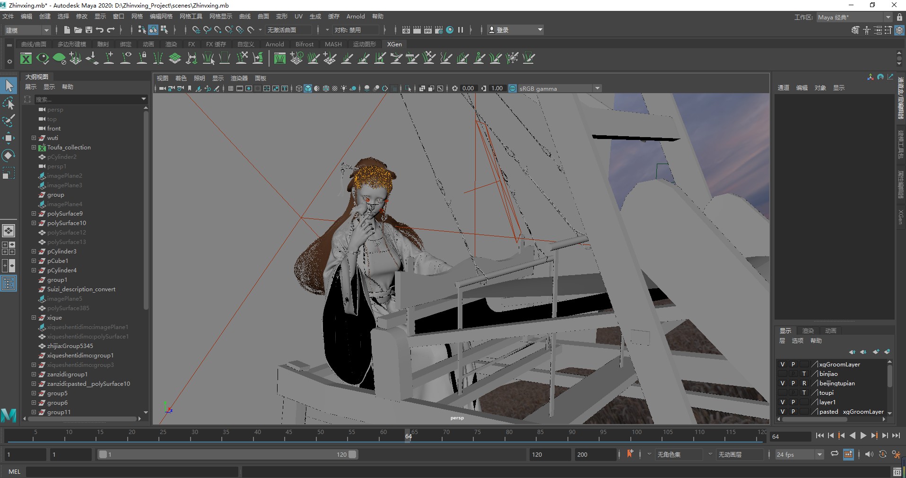Click the first XGen shelf icon
Viewport: 906px width, 478px height.
[26, 59]
